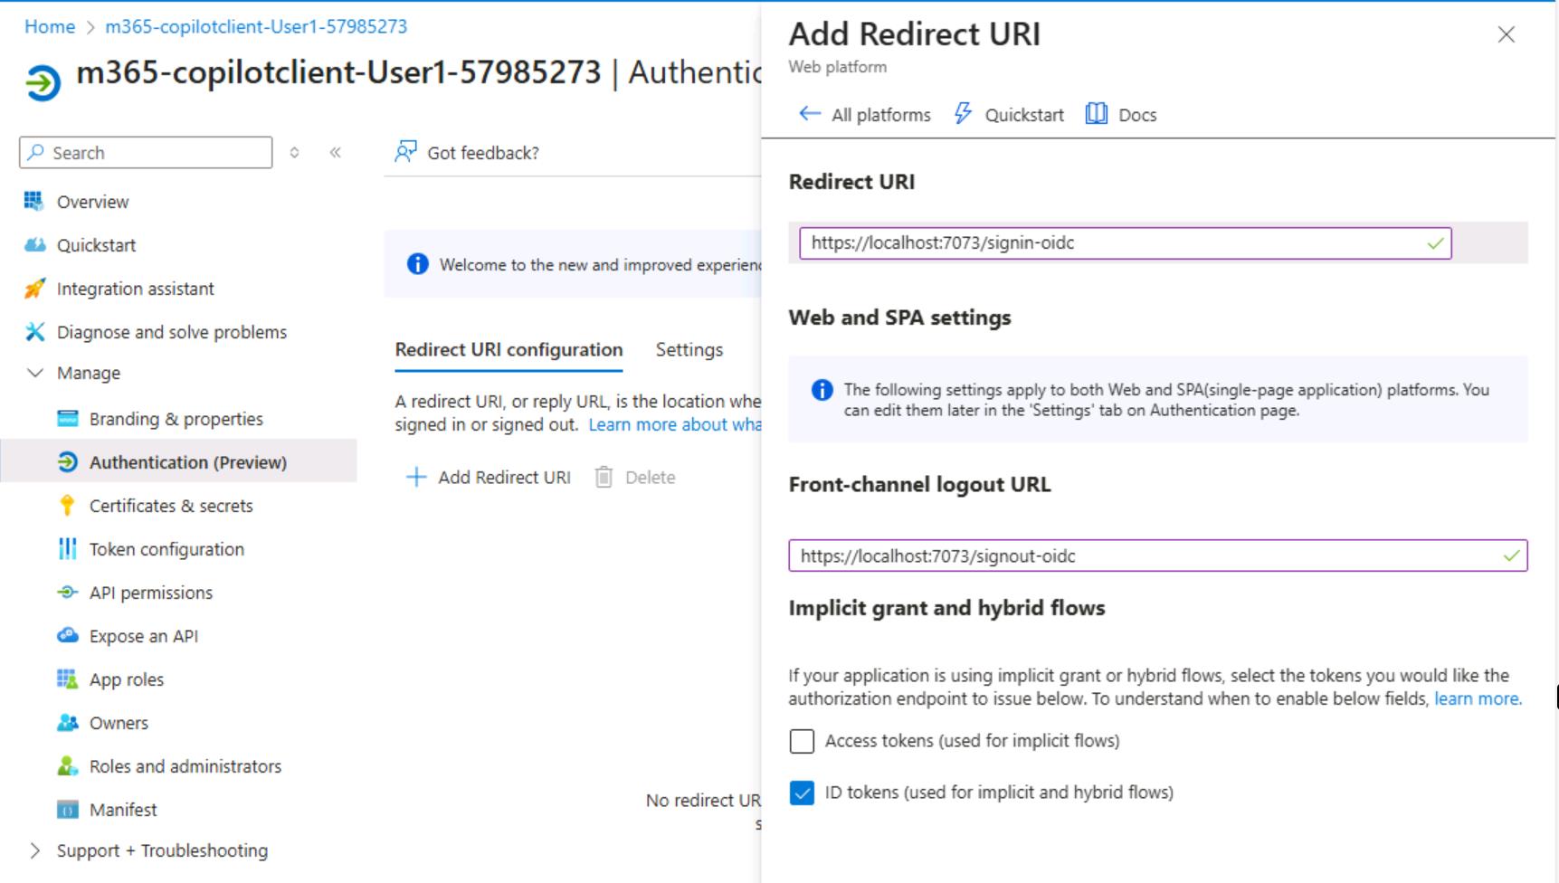Select Redirect URI configuration tab
Screen dimensions: 1559x883
tap(509, 350)
